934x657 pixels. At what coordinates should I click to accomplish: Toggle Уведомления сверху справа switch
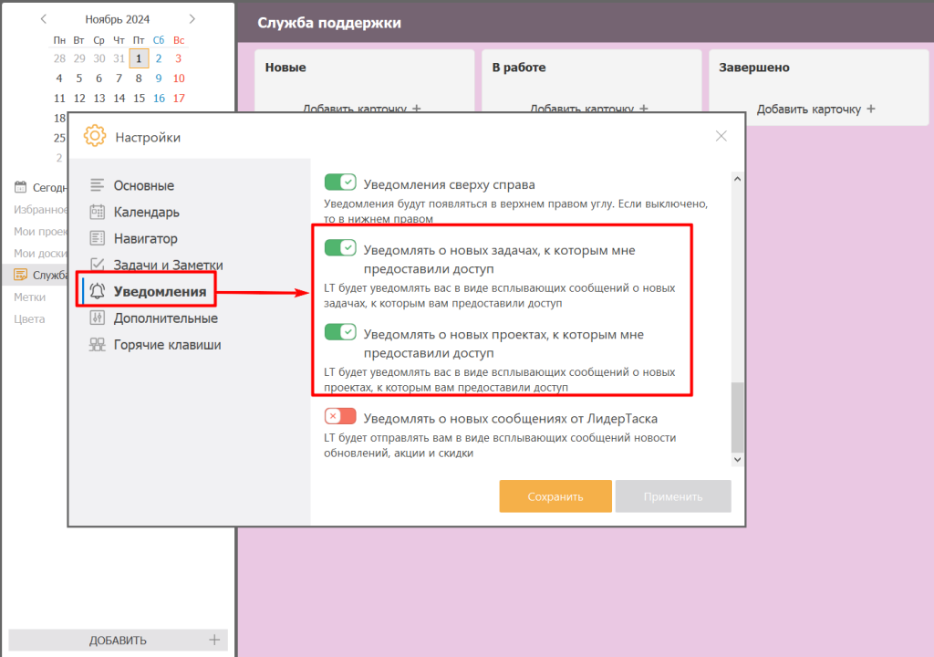(x=340, y=183)
